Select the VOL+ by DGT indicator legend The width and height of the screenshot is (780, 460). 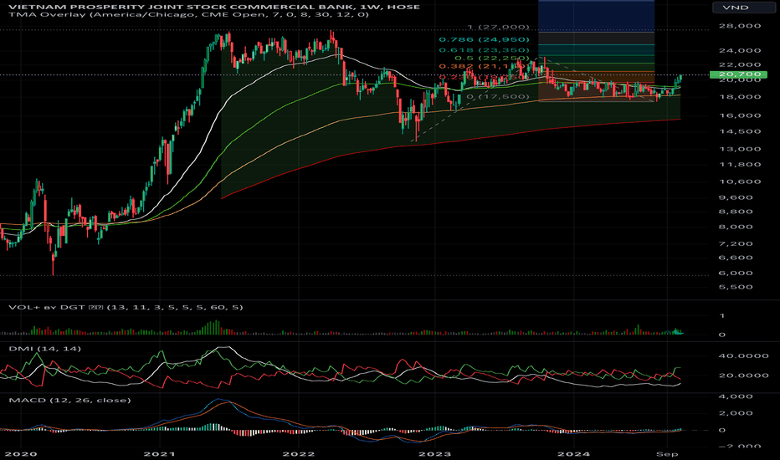pyautogui.click(x=126, y=307)
